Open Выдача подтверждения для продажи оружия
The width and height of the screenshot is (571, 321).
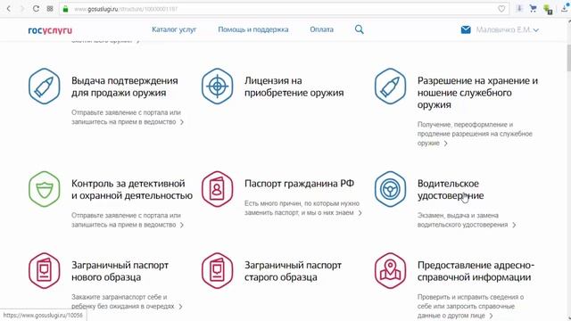tap(125, 86)
